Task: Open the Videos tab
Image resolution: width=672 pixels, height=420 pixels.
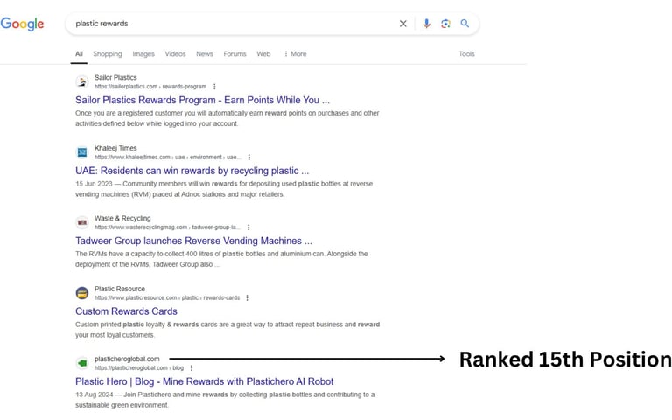Action: pos(175,54)
